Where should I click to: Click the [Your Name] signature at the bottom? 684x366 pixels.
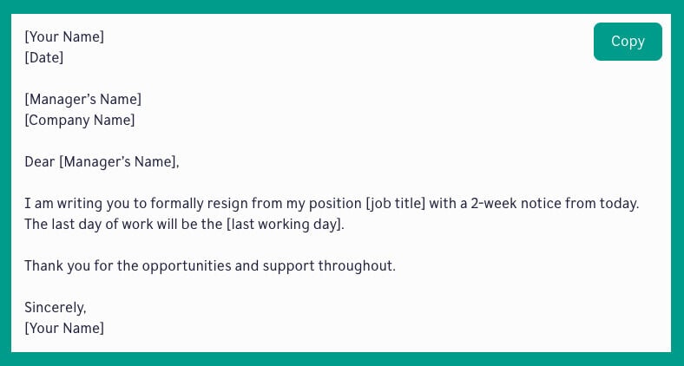click(64, 328)
